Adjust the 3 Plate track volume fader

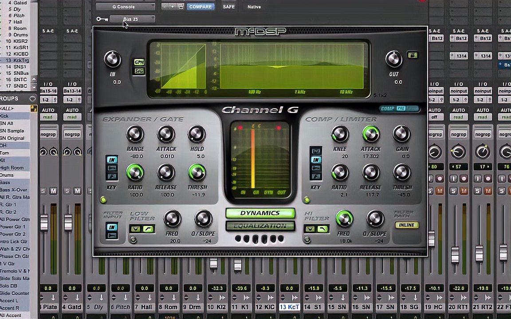[43, 223]
